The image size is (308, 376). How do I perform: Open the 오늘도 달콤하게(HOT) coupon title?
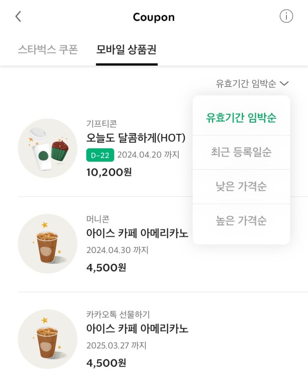(136, 138)
